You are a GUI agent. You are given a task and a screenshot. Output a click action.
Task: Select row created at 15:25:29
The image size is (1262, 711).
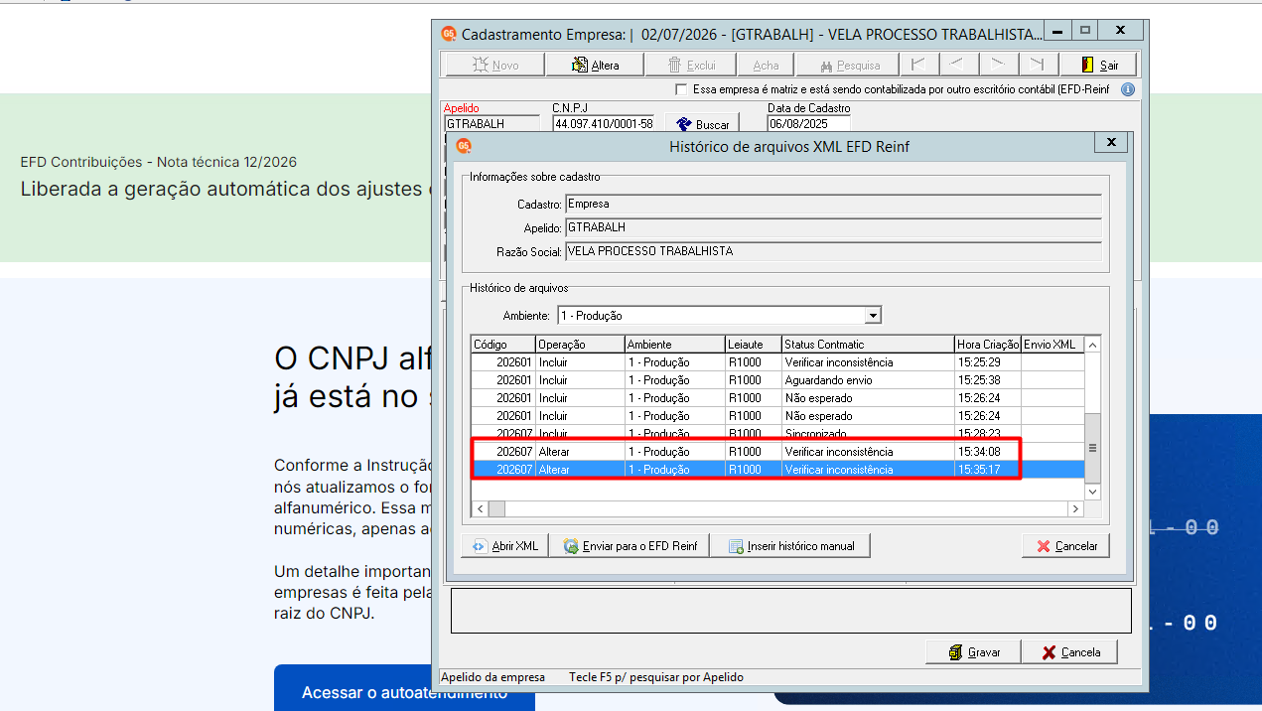tap(777, 362)
